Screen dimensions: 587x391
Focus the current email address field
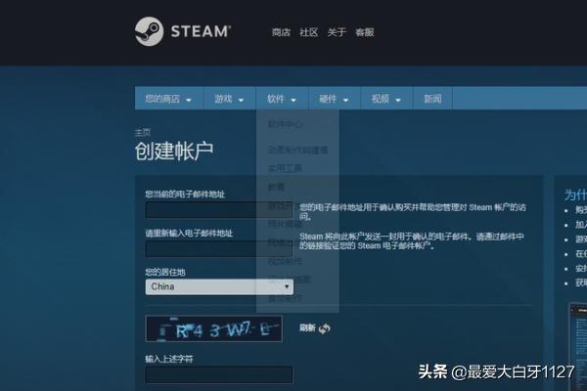click(x=219, y=210)
